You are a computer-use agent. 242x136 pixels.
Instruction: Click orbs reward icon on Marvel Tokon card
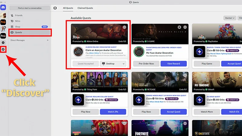coord(199,52)
